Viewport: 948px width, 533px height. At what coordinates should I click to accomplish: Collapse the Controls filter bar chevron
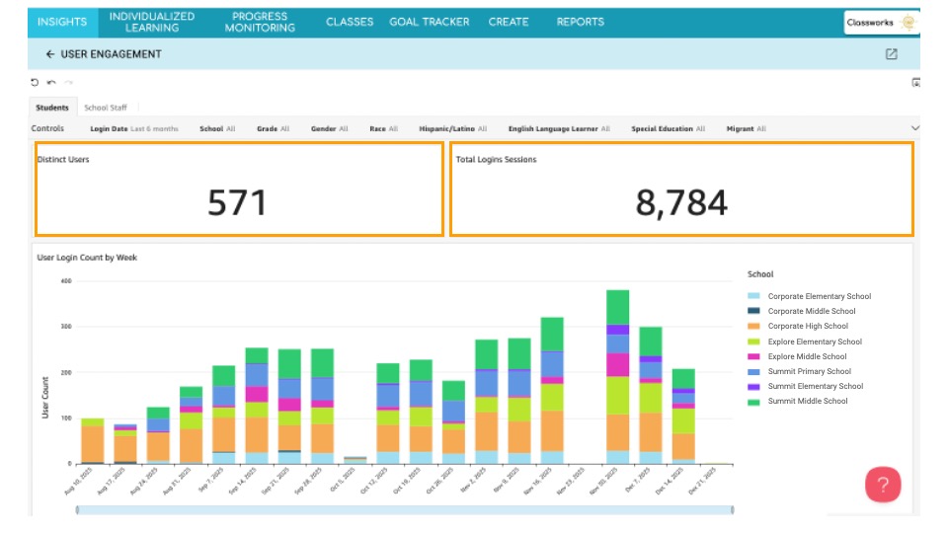[914, 128]
